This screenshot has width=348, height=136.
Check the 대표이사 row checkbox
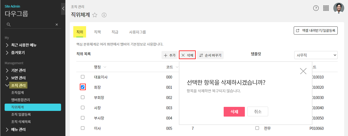coord(83,77)
